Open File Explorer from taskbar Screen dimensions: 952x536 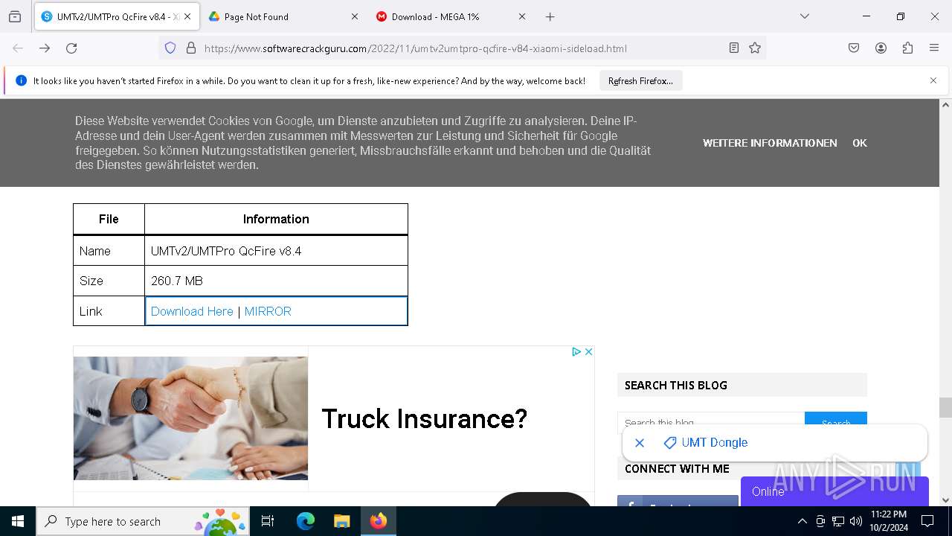341,521
